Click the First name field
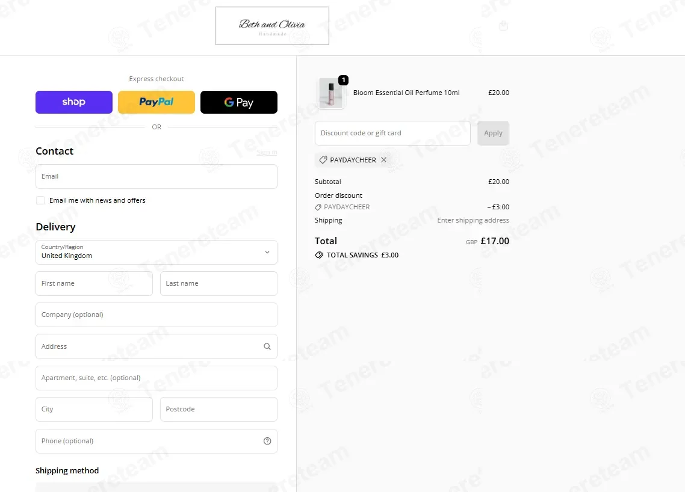Screen dimensions: 685x492 pos(94,284)
